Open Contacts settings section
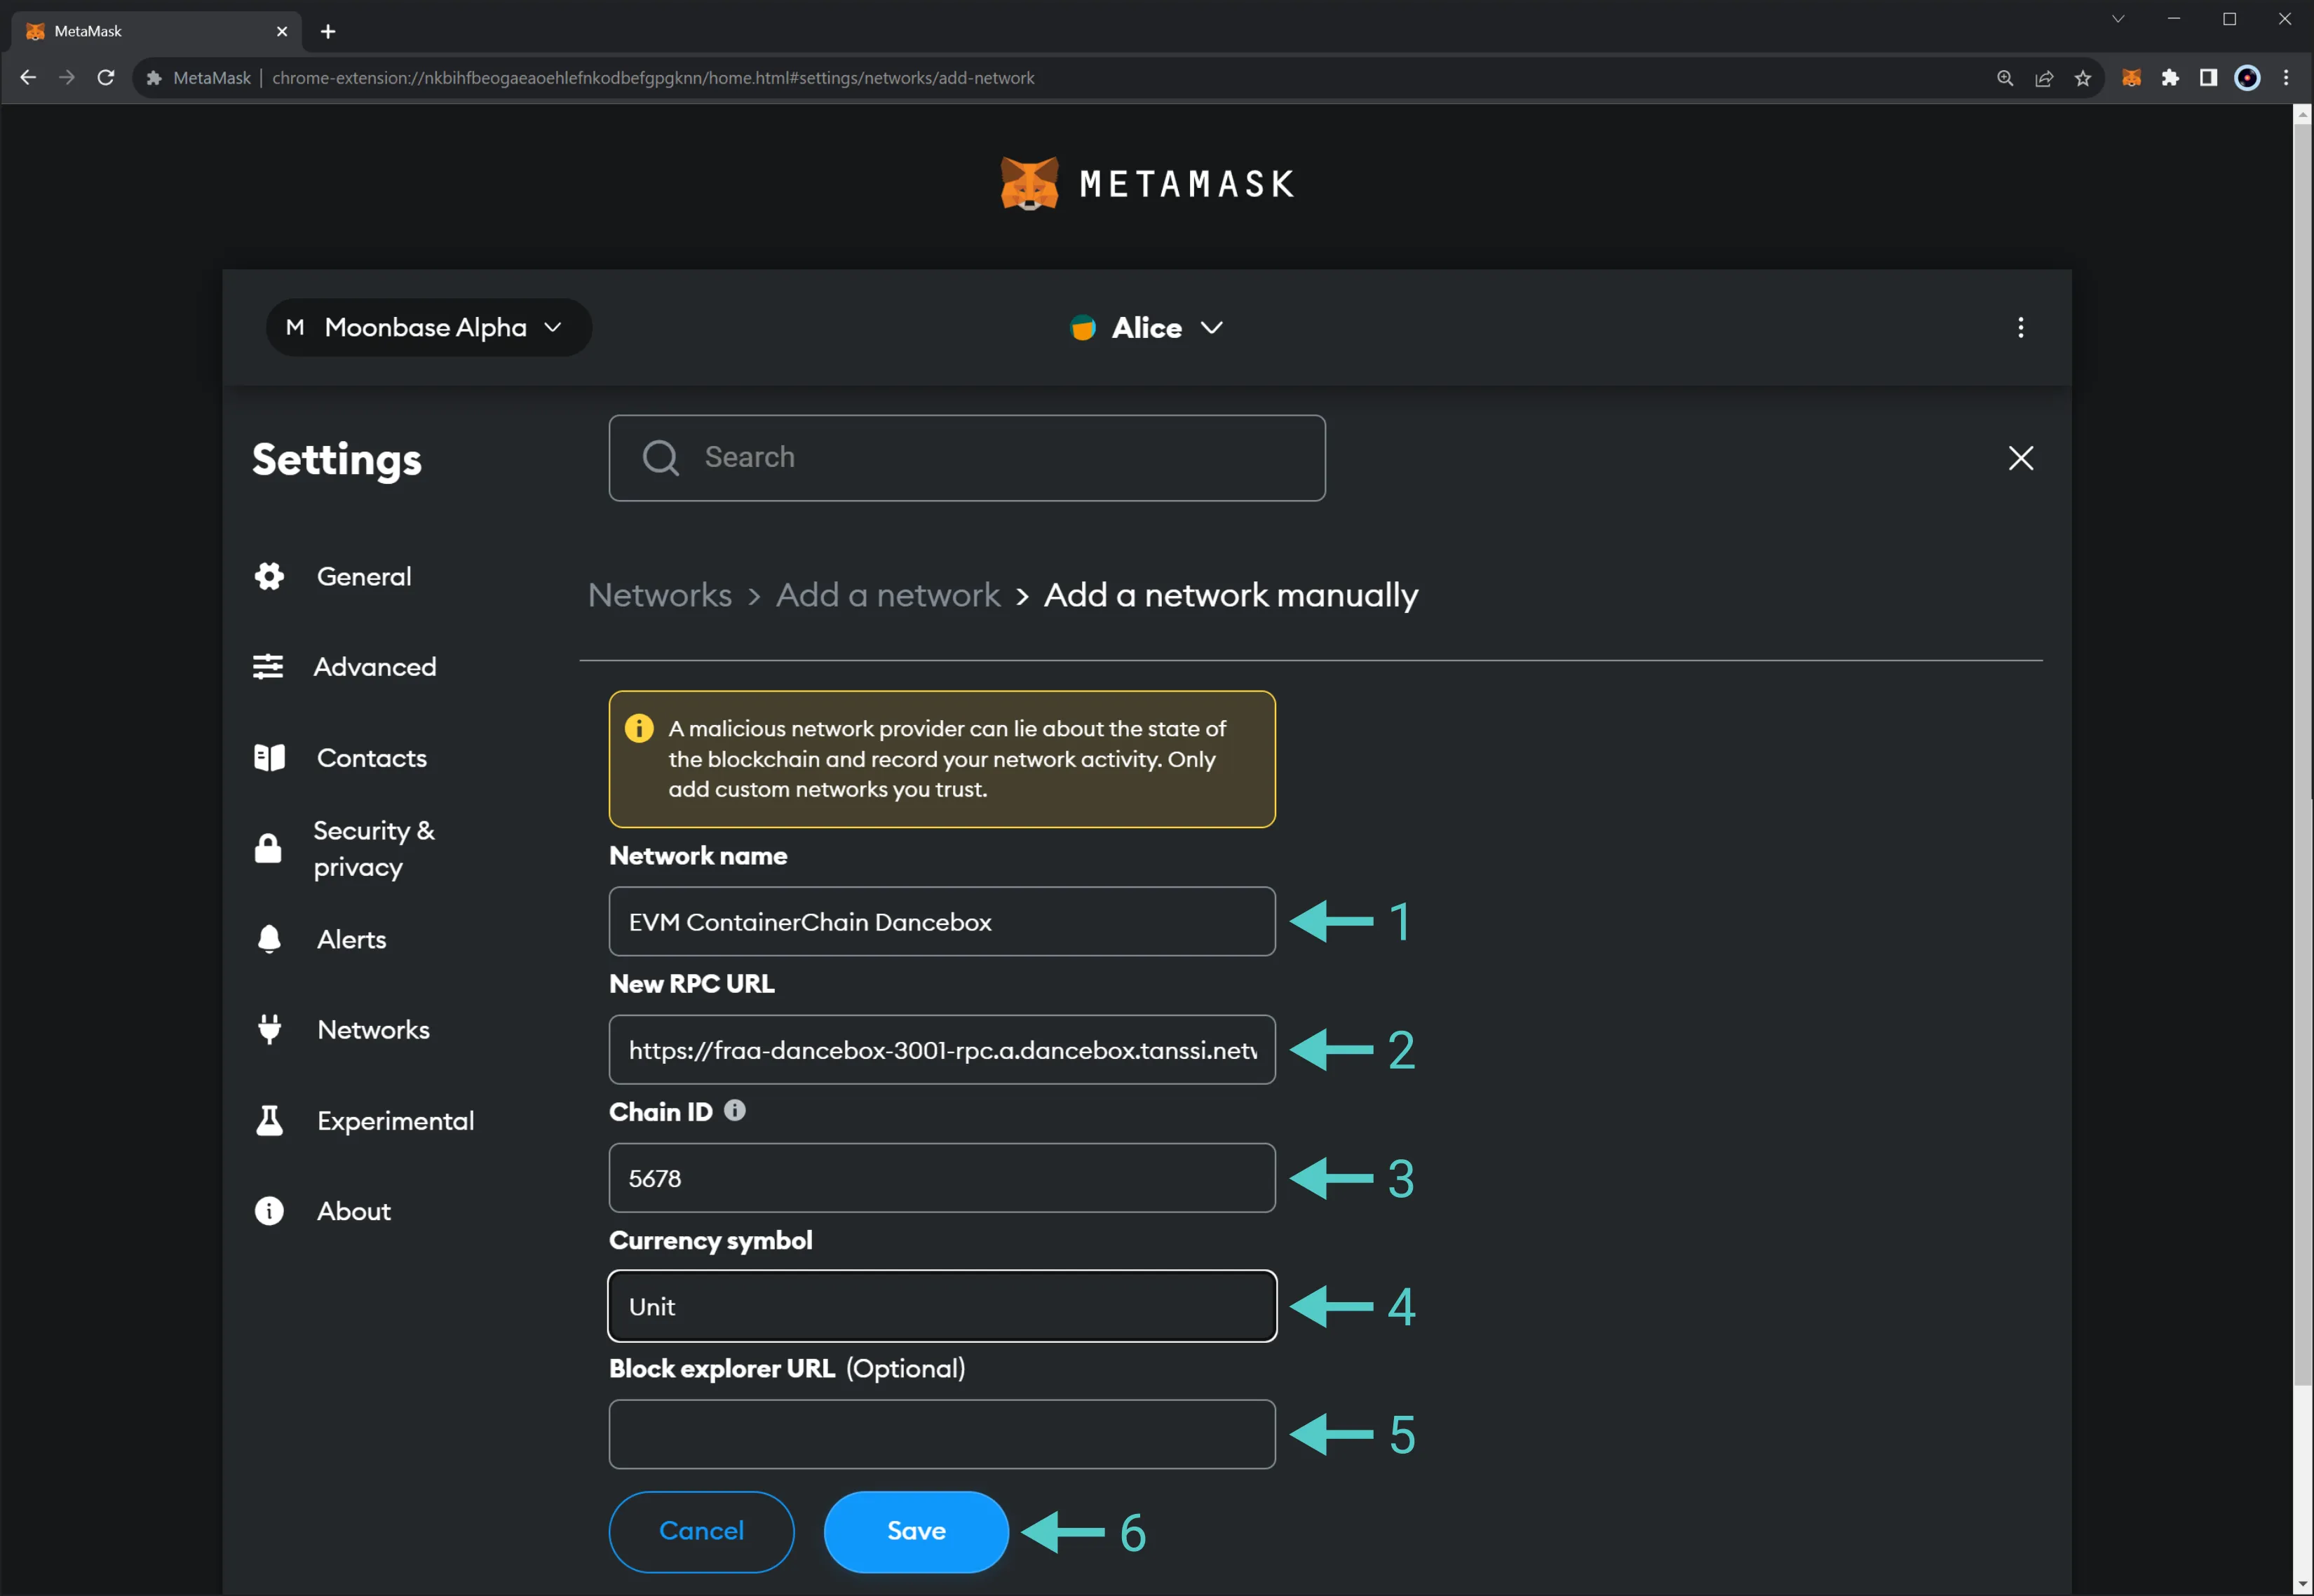2314x1596 pixels. coord(370,757)
